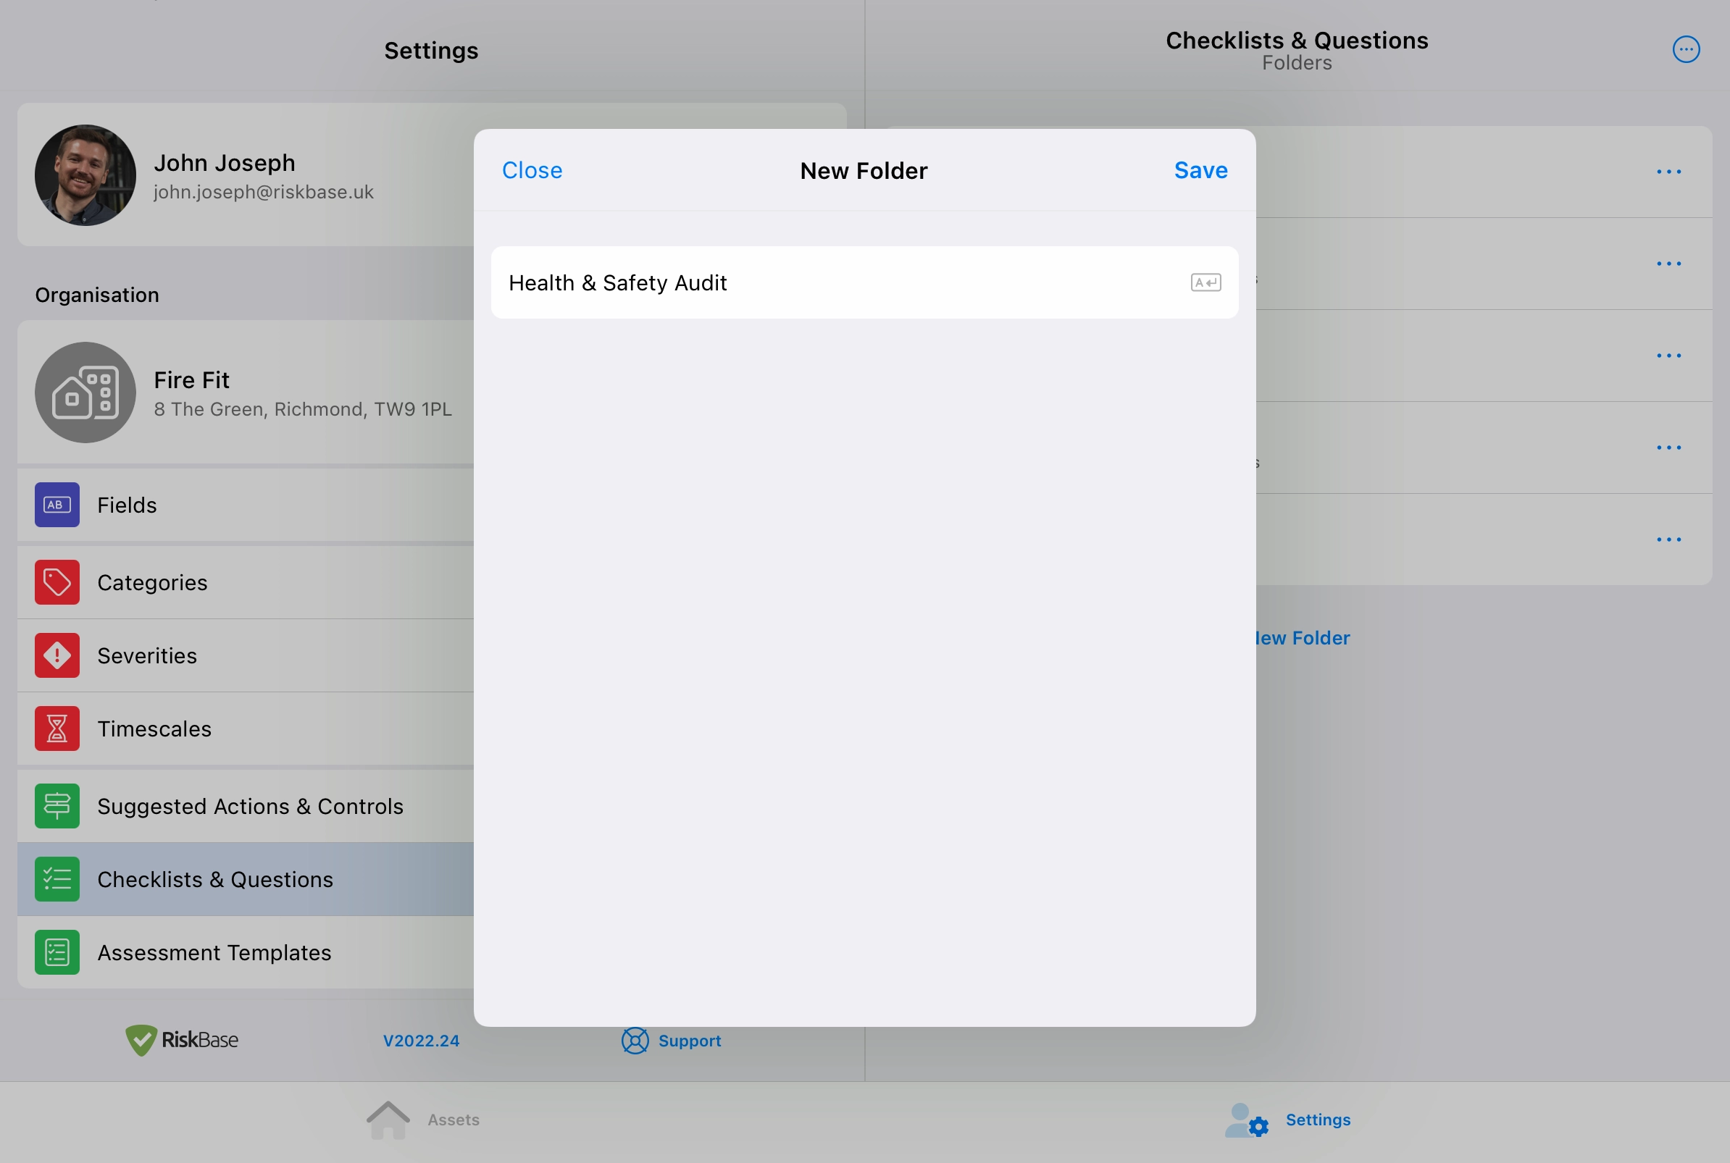1730x1163 pixels.
Task: Close the New Folder dialog
Action: click(532, 171)
